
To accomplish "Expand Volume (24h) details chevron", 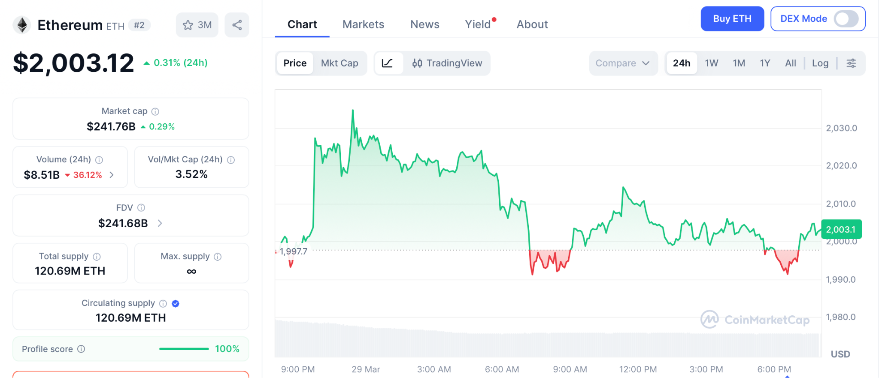I will tap(112, 175).
